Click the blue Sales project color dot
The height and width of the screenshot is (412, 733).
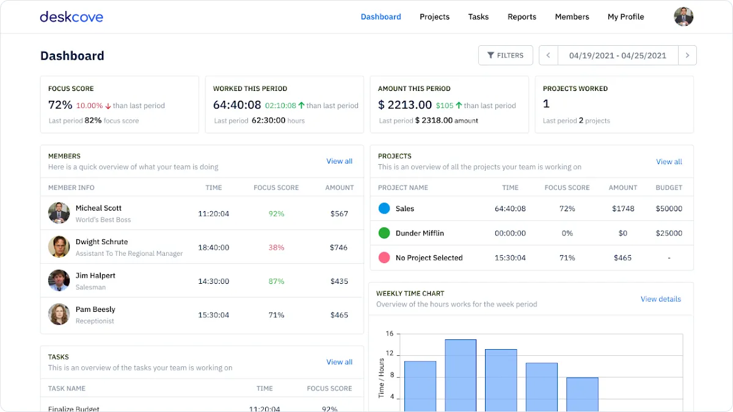(384, 209)
